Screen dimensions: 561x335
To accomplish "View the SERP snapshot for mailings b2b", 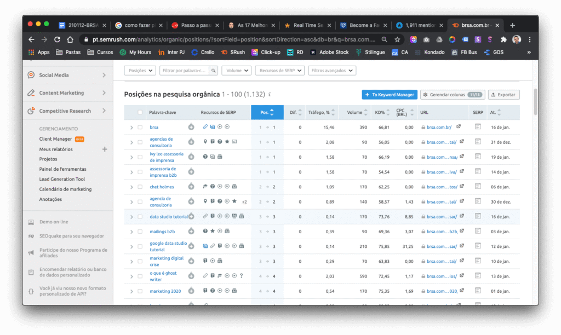I will 478,231.
